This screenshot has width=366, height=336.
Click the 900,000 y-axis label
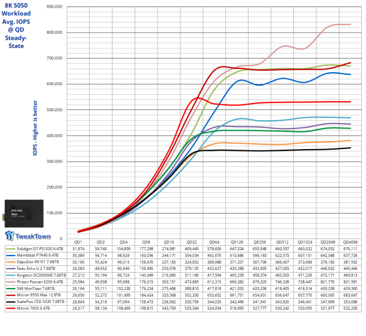[55, 7]
